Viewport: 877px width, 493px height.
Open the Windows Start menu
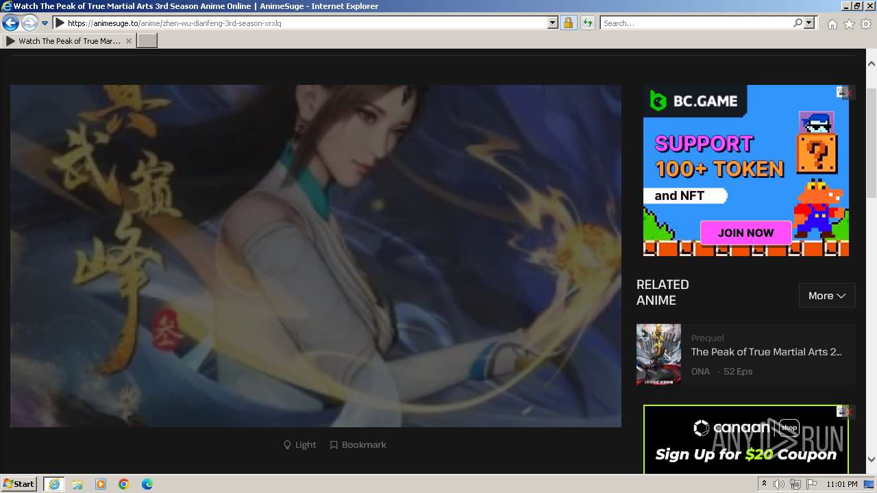coord(19,484)
